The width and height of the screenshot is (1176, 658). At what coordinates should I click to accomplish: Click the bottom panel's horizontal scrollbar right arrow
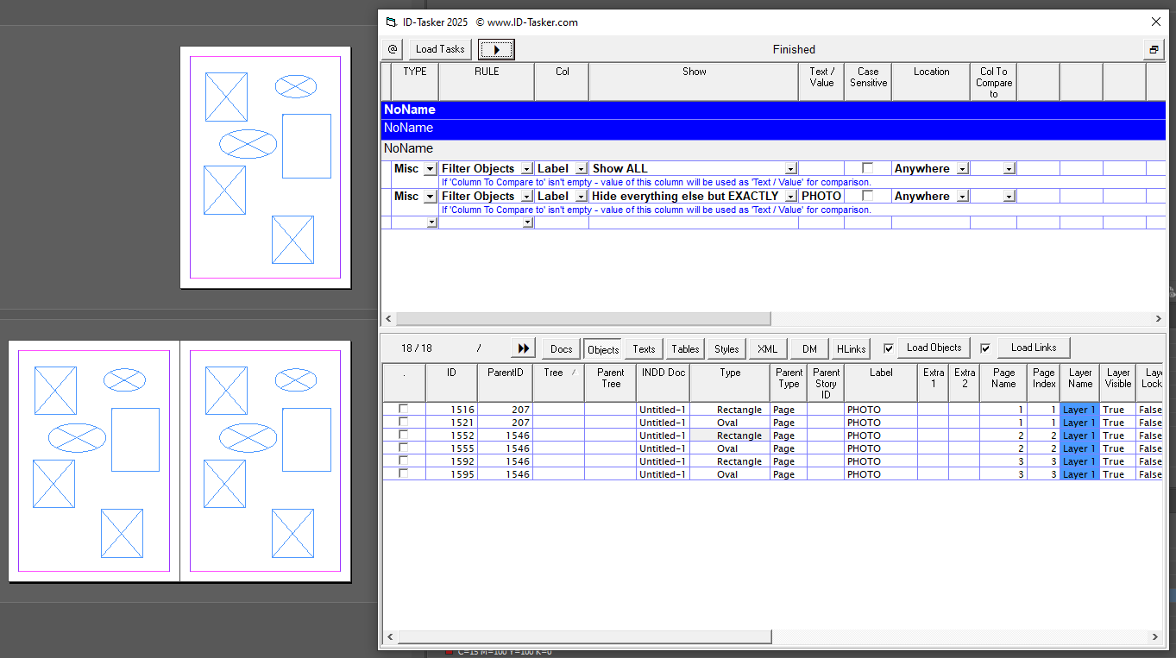pyautogui.click(x=1157, y=636)
